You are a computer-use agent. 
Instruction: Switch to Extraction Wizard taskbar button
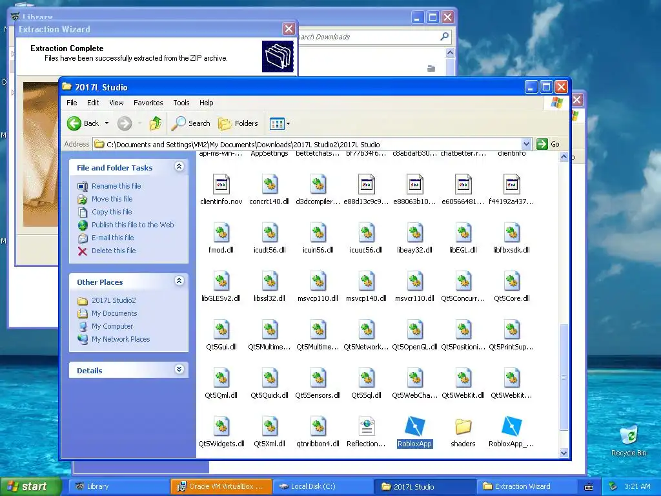pos(527,486)
